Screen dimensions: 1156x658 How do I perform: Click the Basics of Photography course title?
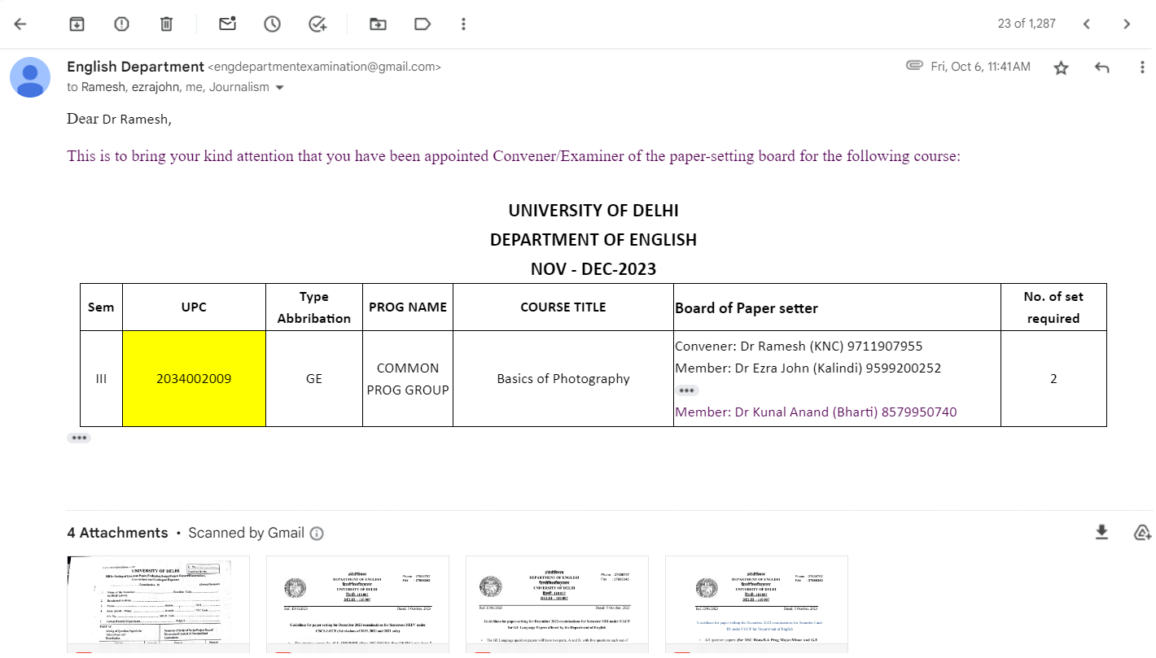coord(563,378)
